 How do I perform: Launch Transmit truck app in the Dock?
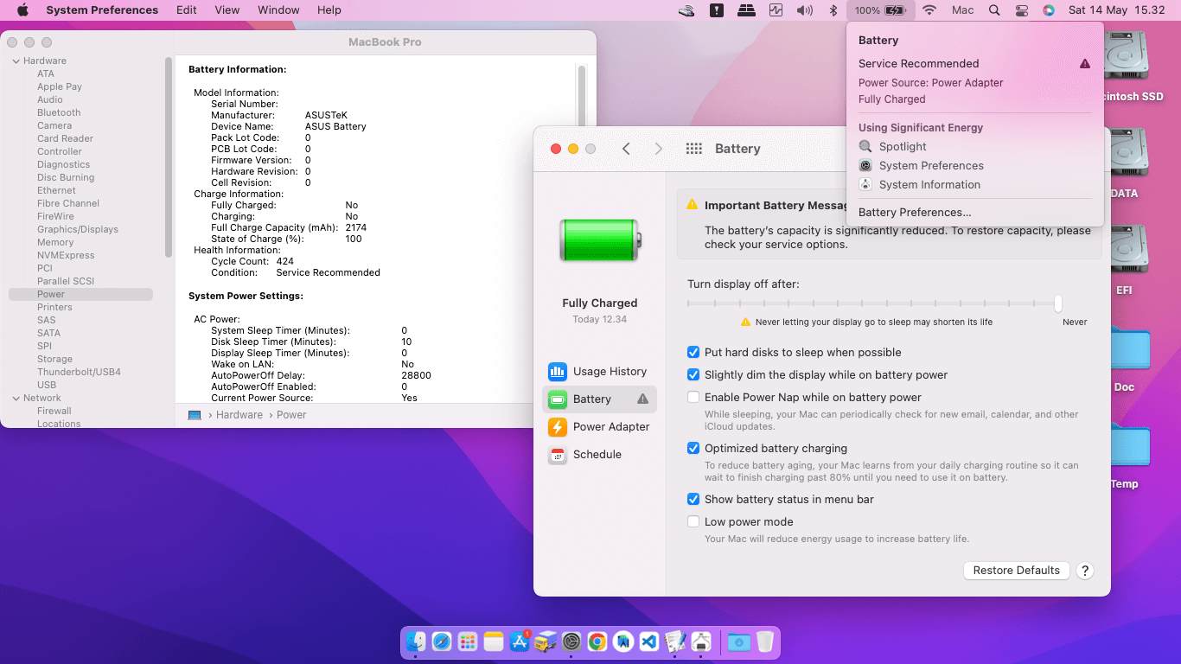[545, 642]
